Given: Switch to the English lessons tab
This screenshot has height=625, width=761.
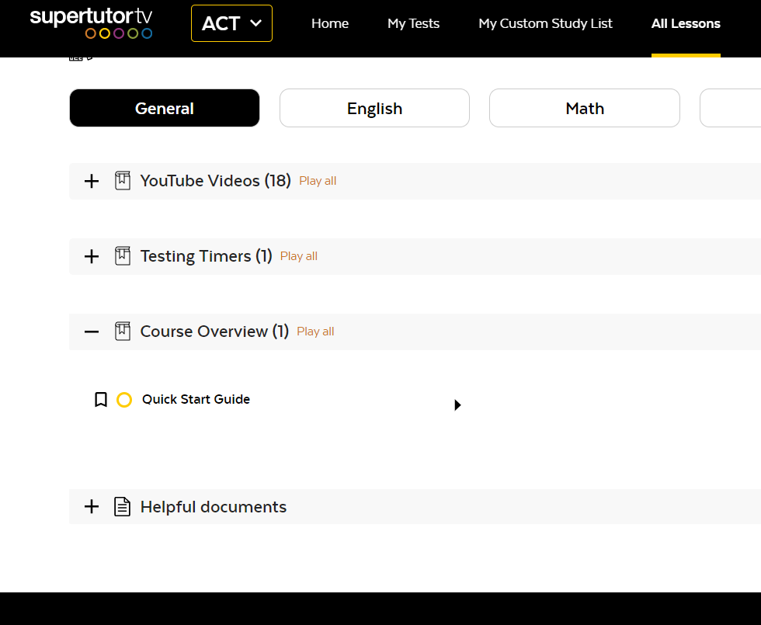Looking at the screenshot, I should [x=374, y=108].
